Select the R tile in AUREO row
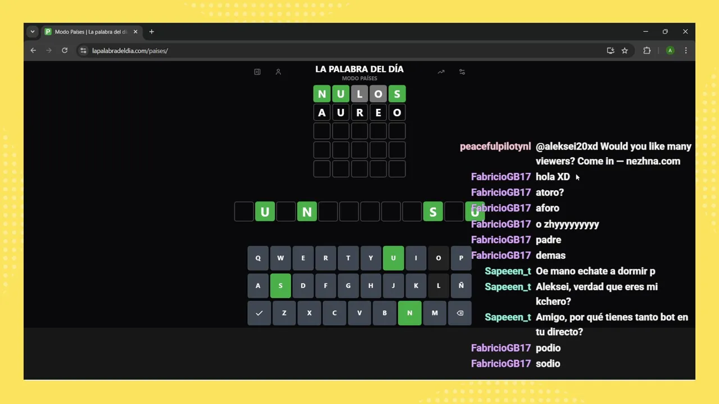Image resolution: width=719 pixels, height=404 pixels. tap(359, 113)
